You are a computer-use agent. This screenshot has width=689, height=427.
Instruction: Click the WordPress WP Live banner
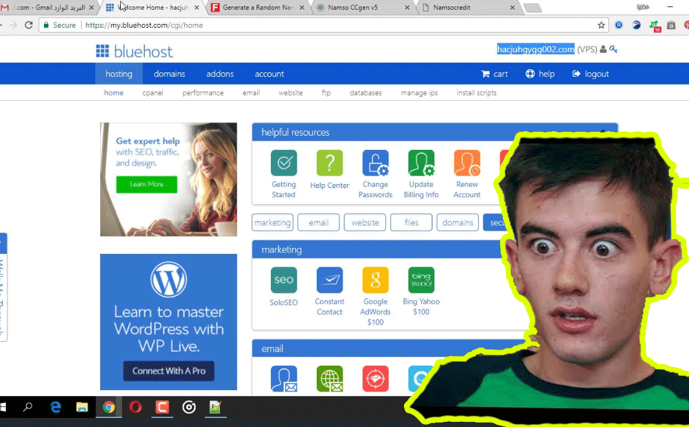pos(169,322)
